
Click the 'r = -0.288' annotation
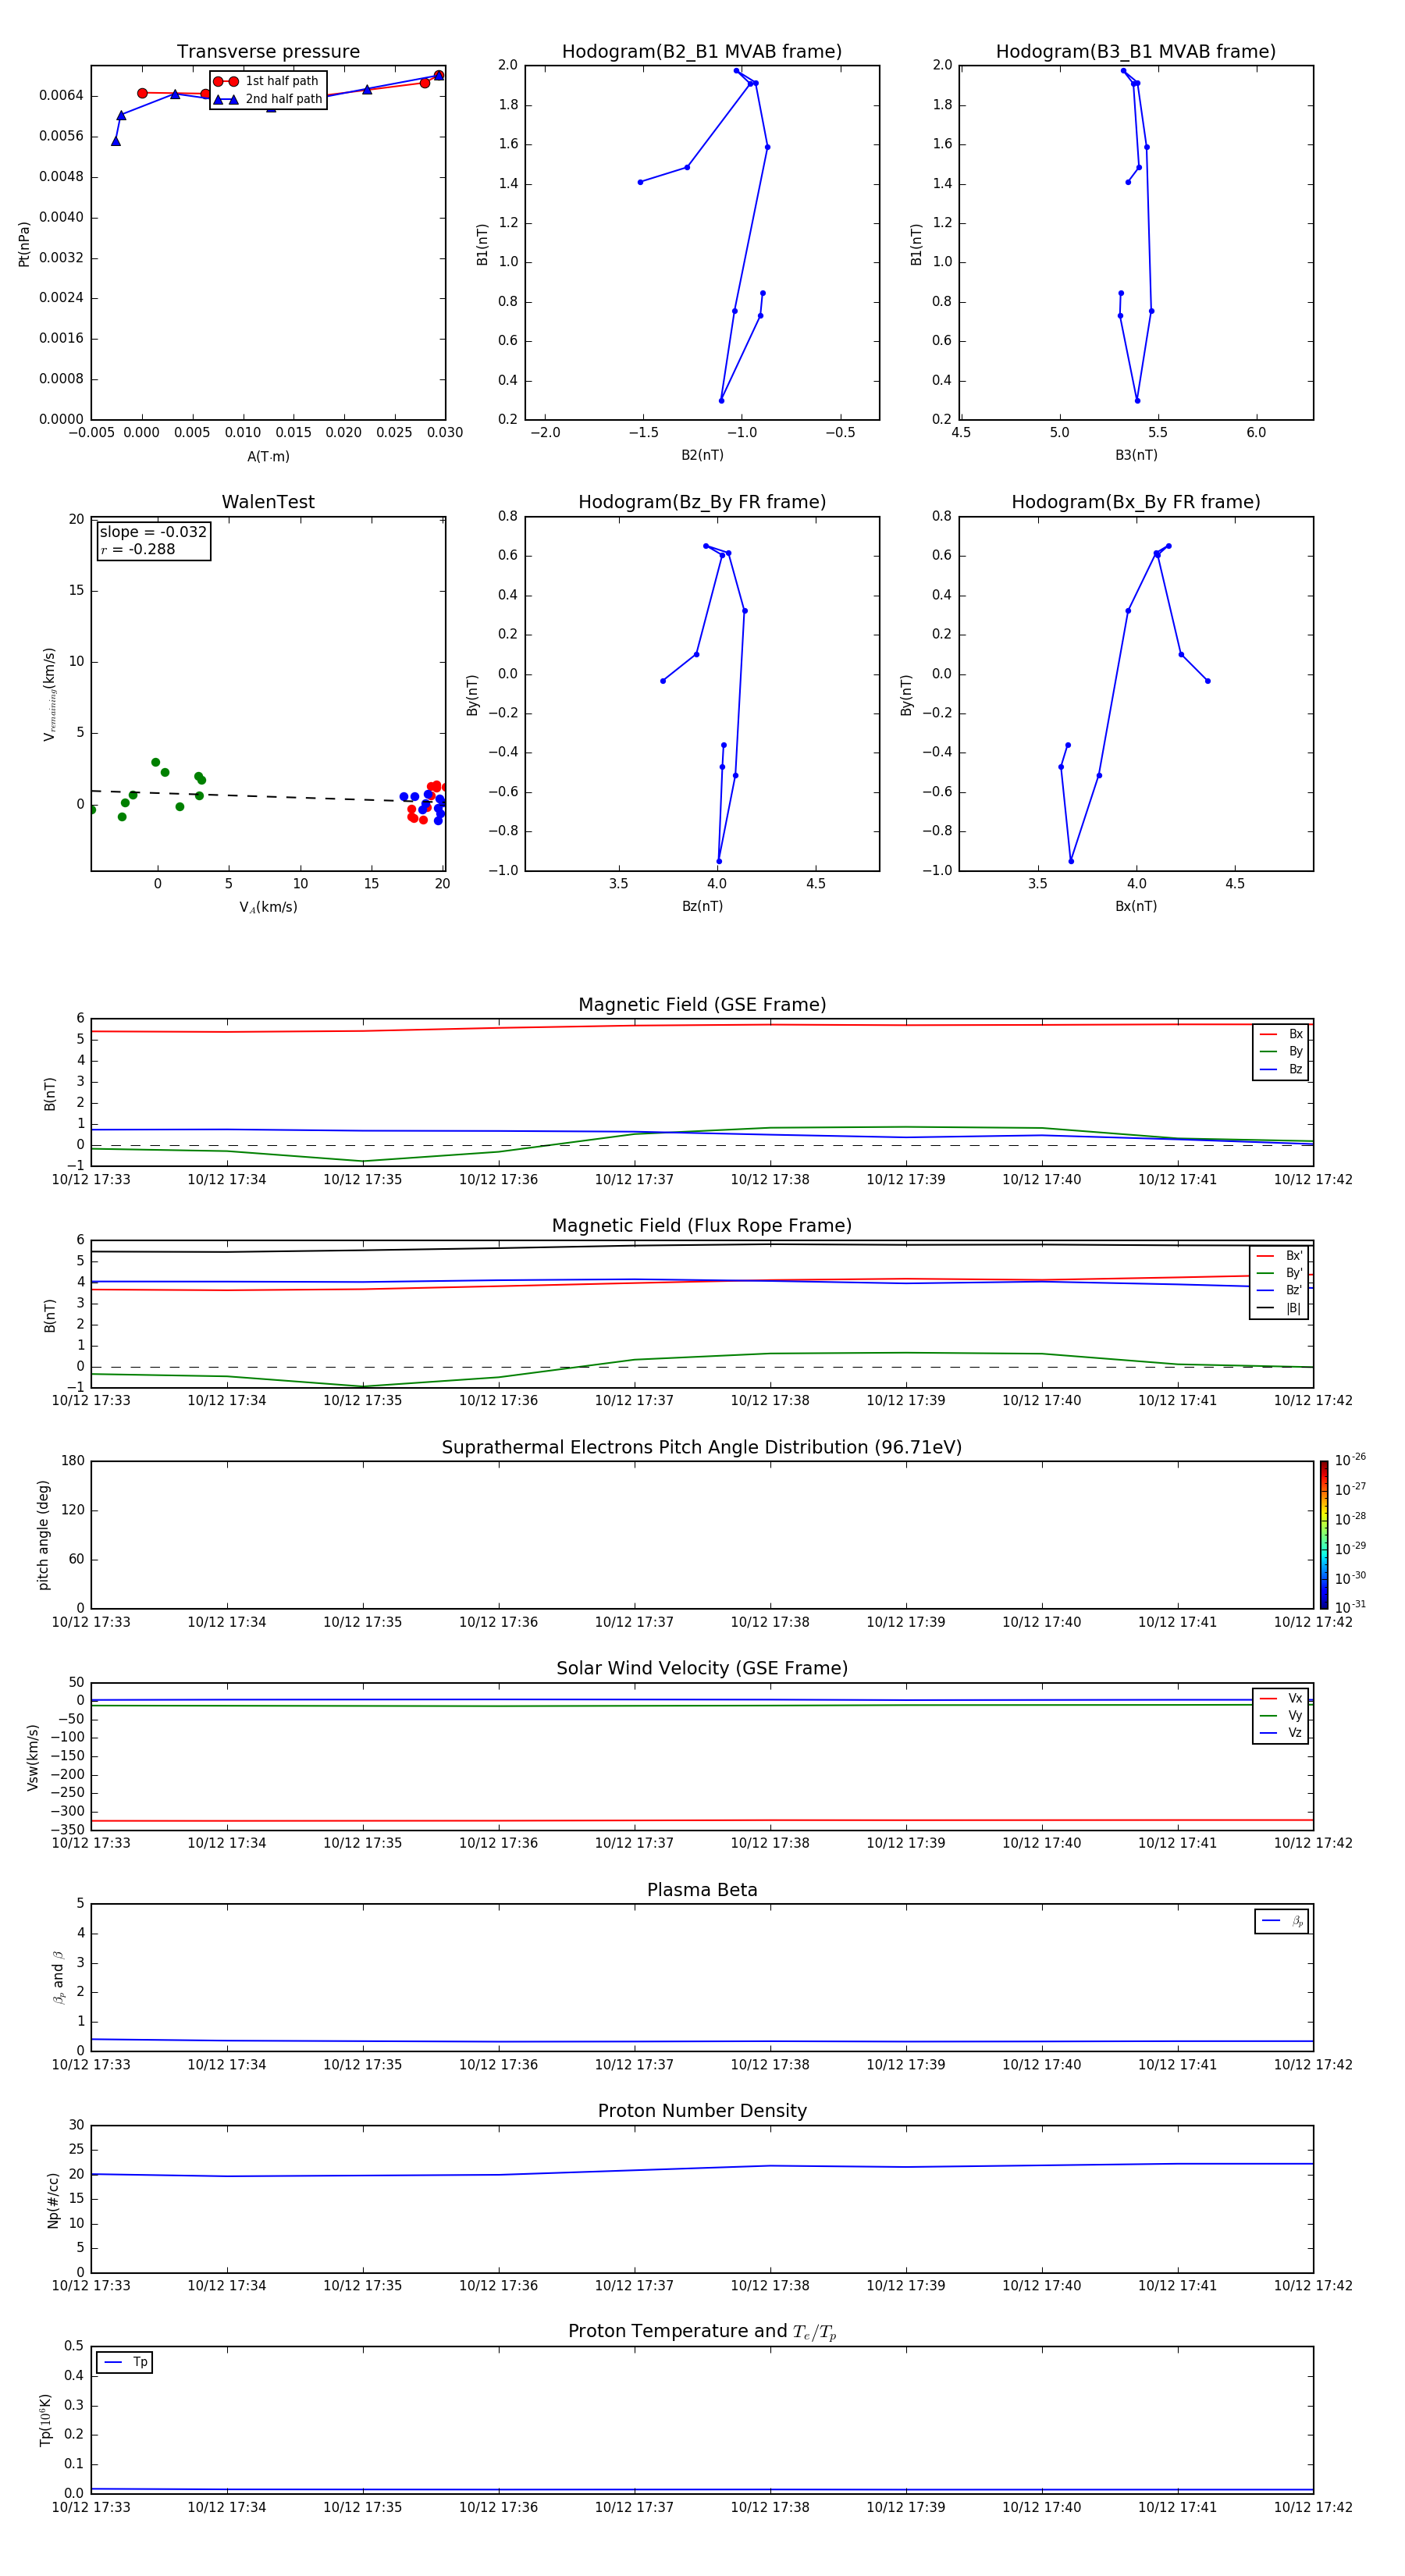pos(138,549)
